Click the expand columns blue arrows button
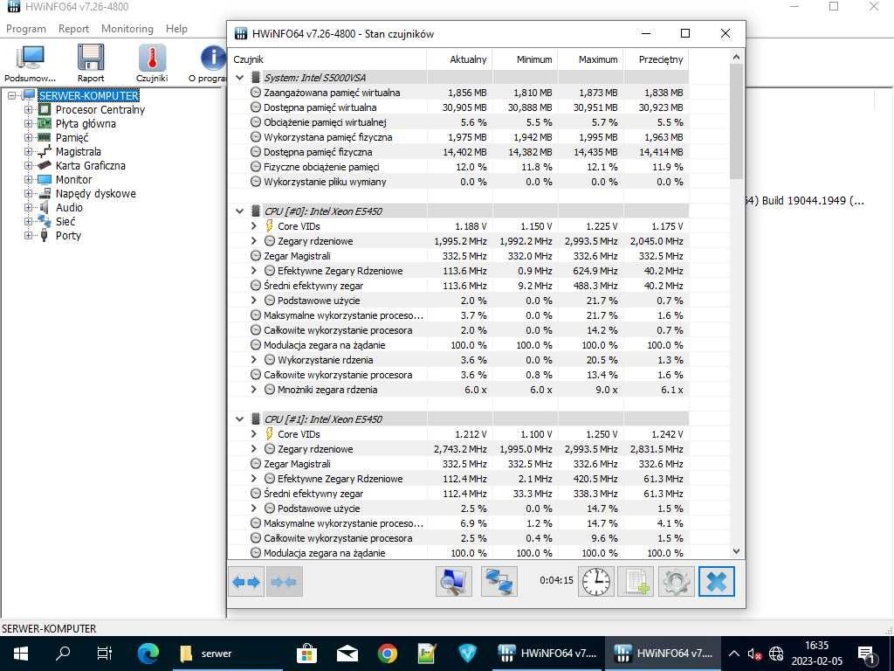This screenshot has height=671, width=894. point(246,582)
